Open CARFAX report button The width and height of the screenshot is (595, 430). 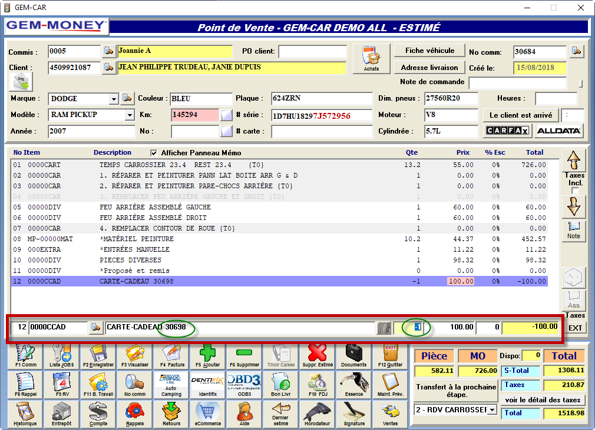coord(507,131)
